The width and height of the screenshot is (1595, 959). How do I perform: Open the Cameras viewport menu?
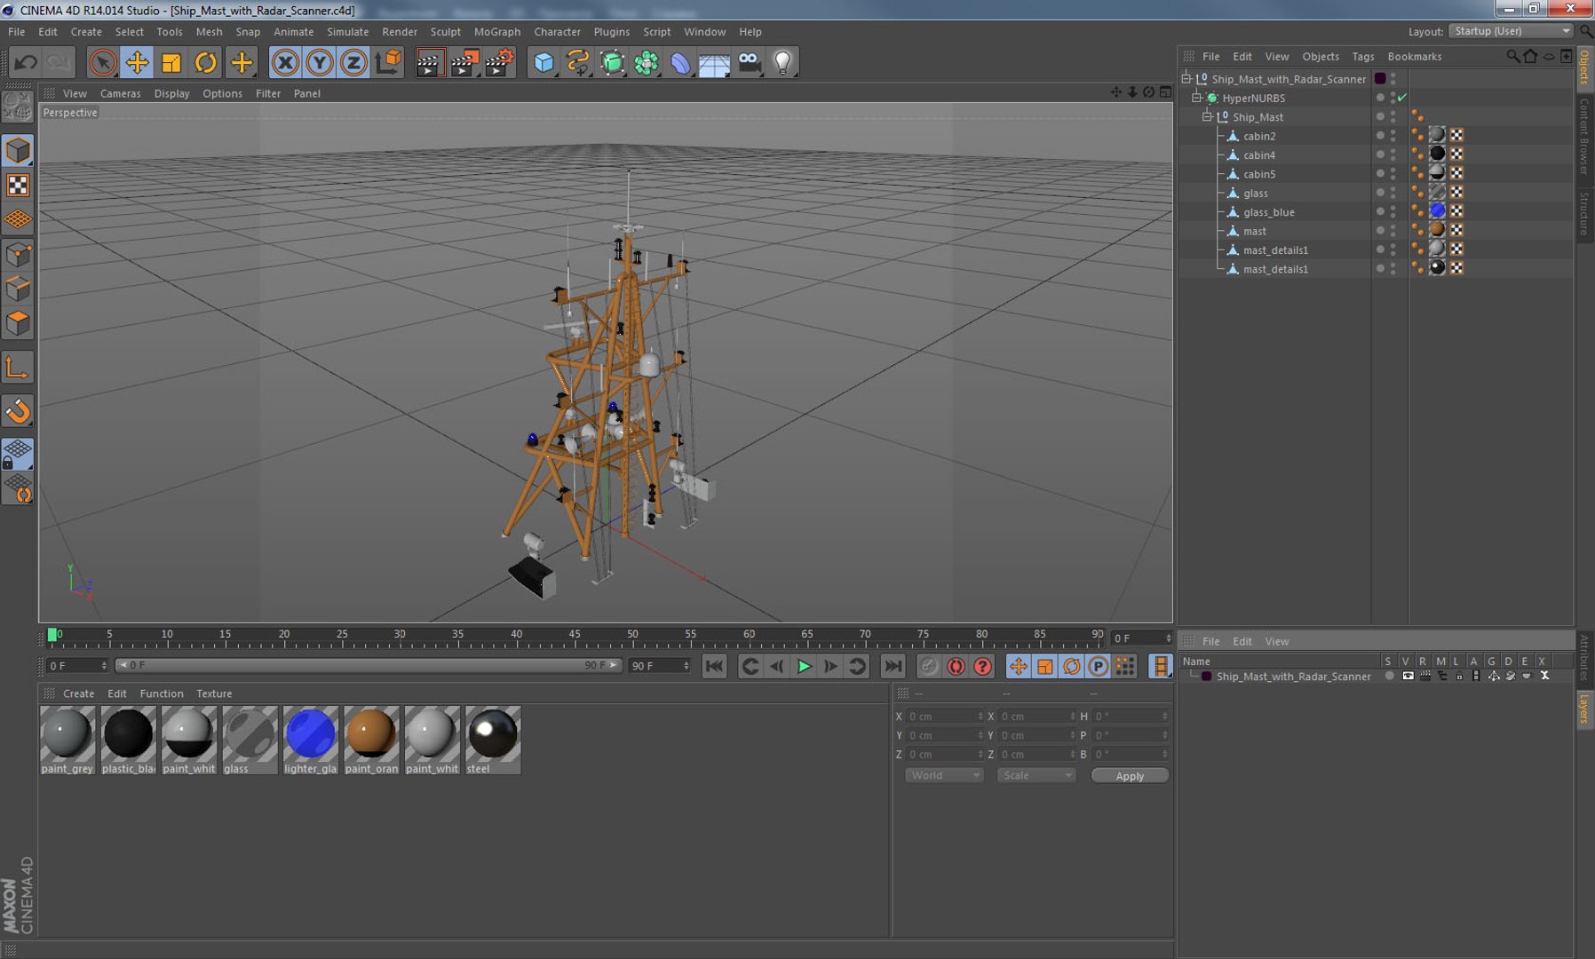(x=120, y=93)
